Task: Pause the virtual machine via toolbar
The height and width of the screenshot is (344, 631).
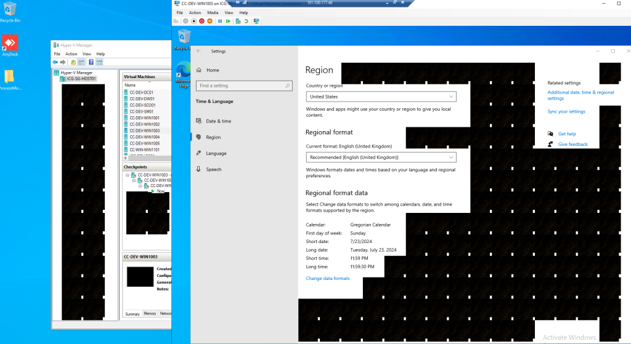Action: pos(220,21)
